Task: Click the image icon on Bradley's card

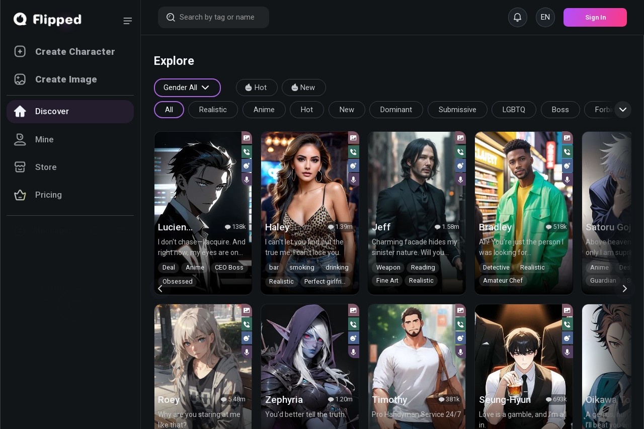Action: click(x=568, y=138)
